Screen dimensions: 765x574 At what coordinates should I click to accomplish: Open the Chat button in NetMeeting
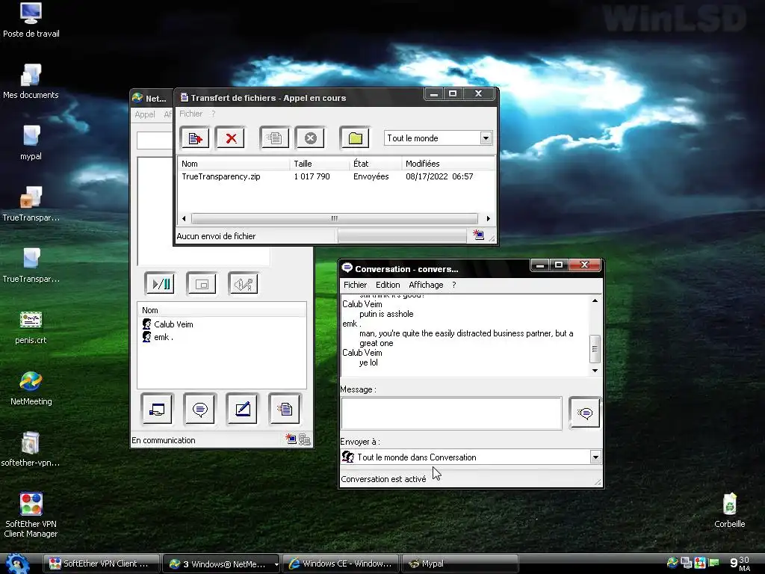(199, 409)
